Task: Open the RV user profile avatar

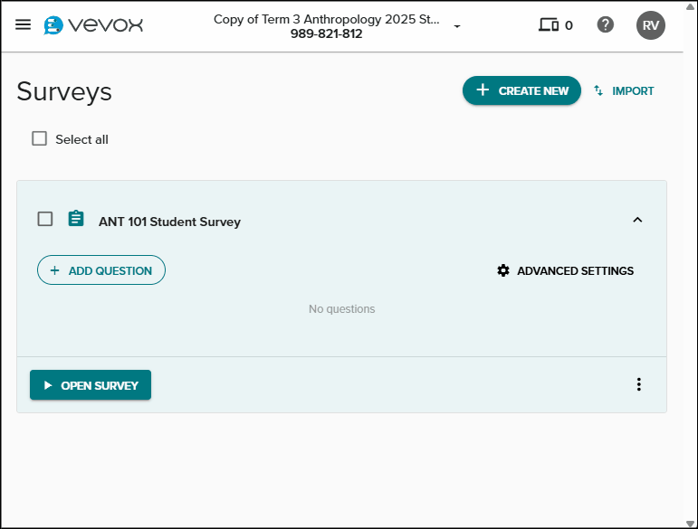Action: pos(650,25)
